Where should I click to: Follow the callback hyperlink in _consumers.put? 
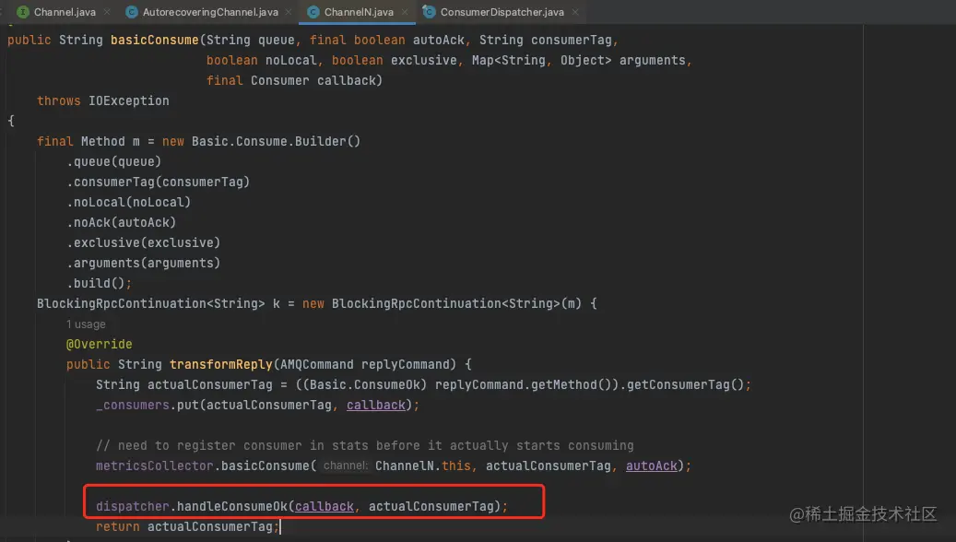pyautogui.click(x=375, y=405)
